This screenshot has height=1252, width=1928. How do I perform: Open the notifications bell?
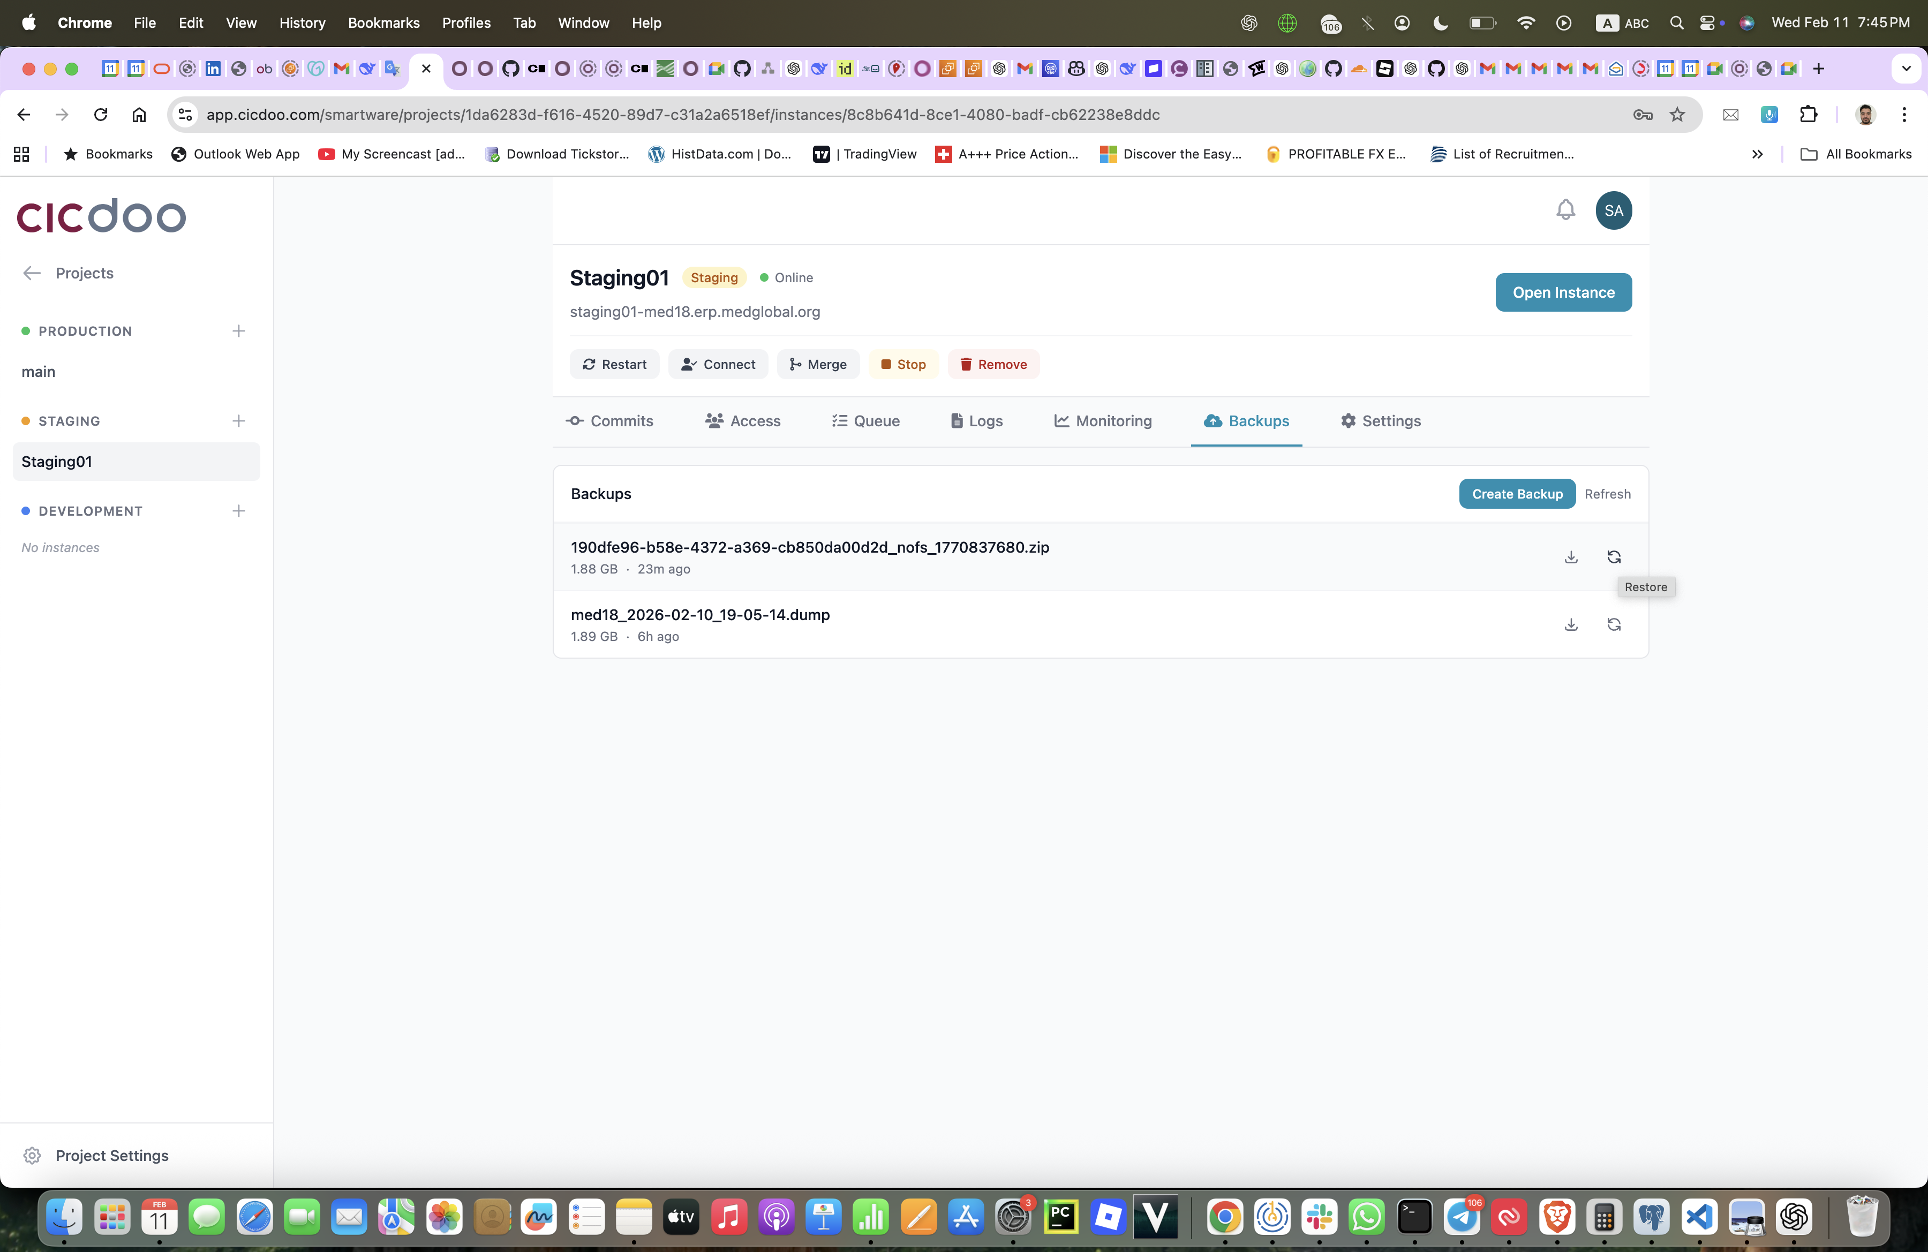click(x=1565, y=210)
